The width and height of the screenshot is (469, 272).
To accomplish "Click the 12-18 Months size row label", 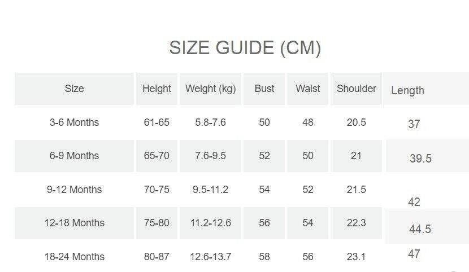I will tap(74, 223).
